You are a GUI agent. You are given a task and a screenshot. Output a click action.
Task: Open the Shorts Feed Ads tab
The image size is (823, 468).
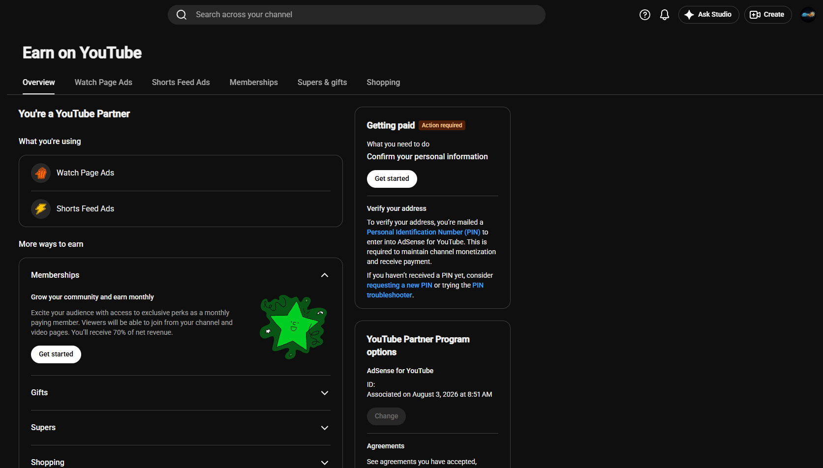(181, 83)
